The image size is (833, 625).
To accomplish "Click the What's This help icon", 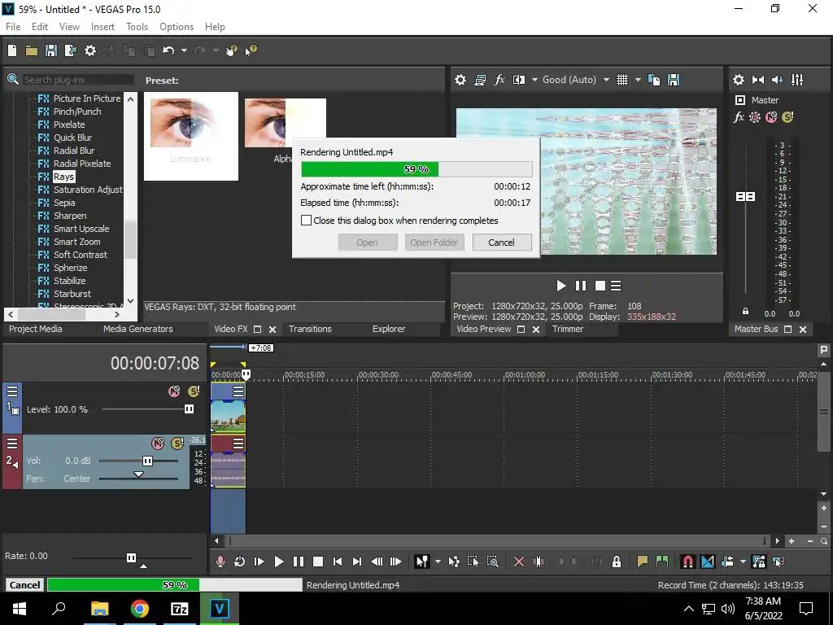I will [251, 50].
